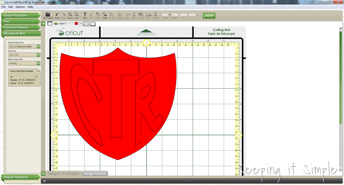Ungroup the selected shapes

tap(120, 15)
